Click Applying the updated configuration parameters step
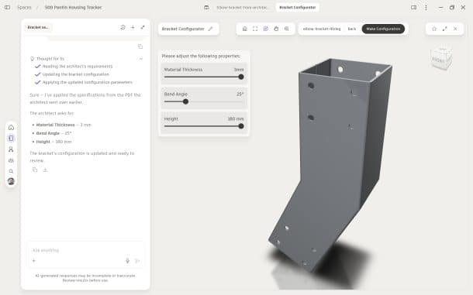Image resolution: width=473 pixels, height=295 pixels. tap(87, 82)
